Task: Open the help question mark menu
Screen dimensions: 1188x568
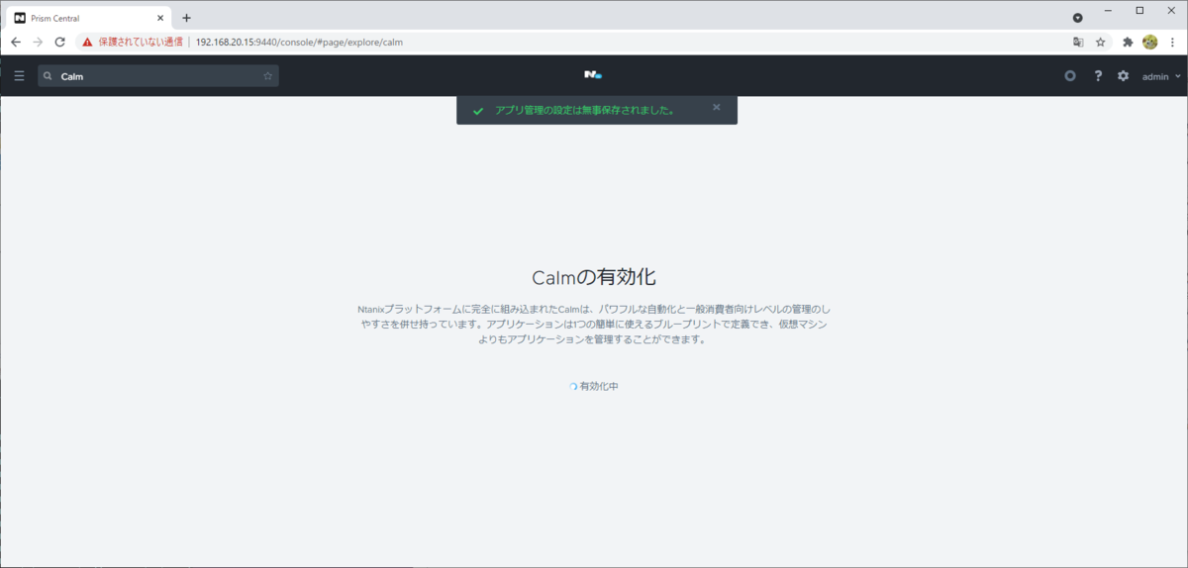Action: tap(1098, 76)
